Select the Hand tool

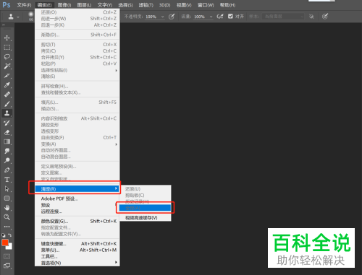click(7, 208)
